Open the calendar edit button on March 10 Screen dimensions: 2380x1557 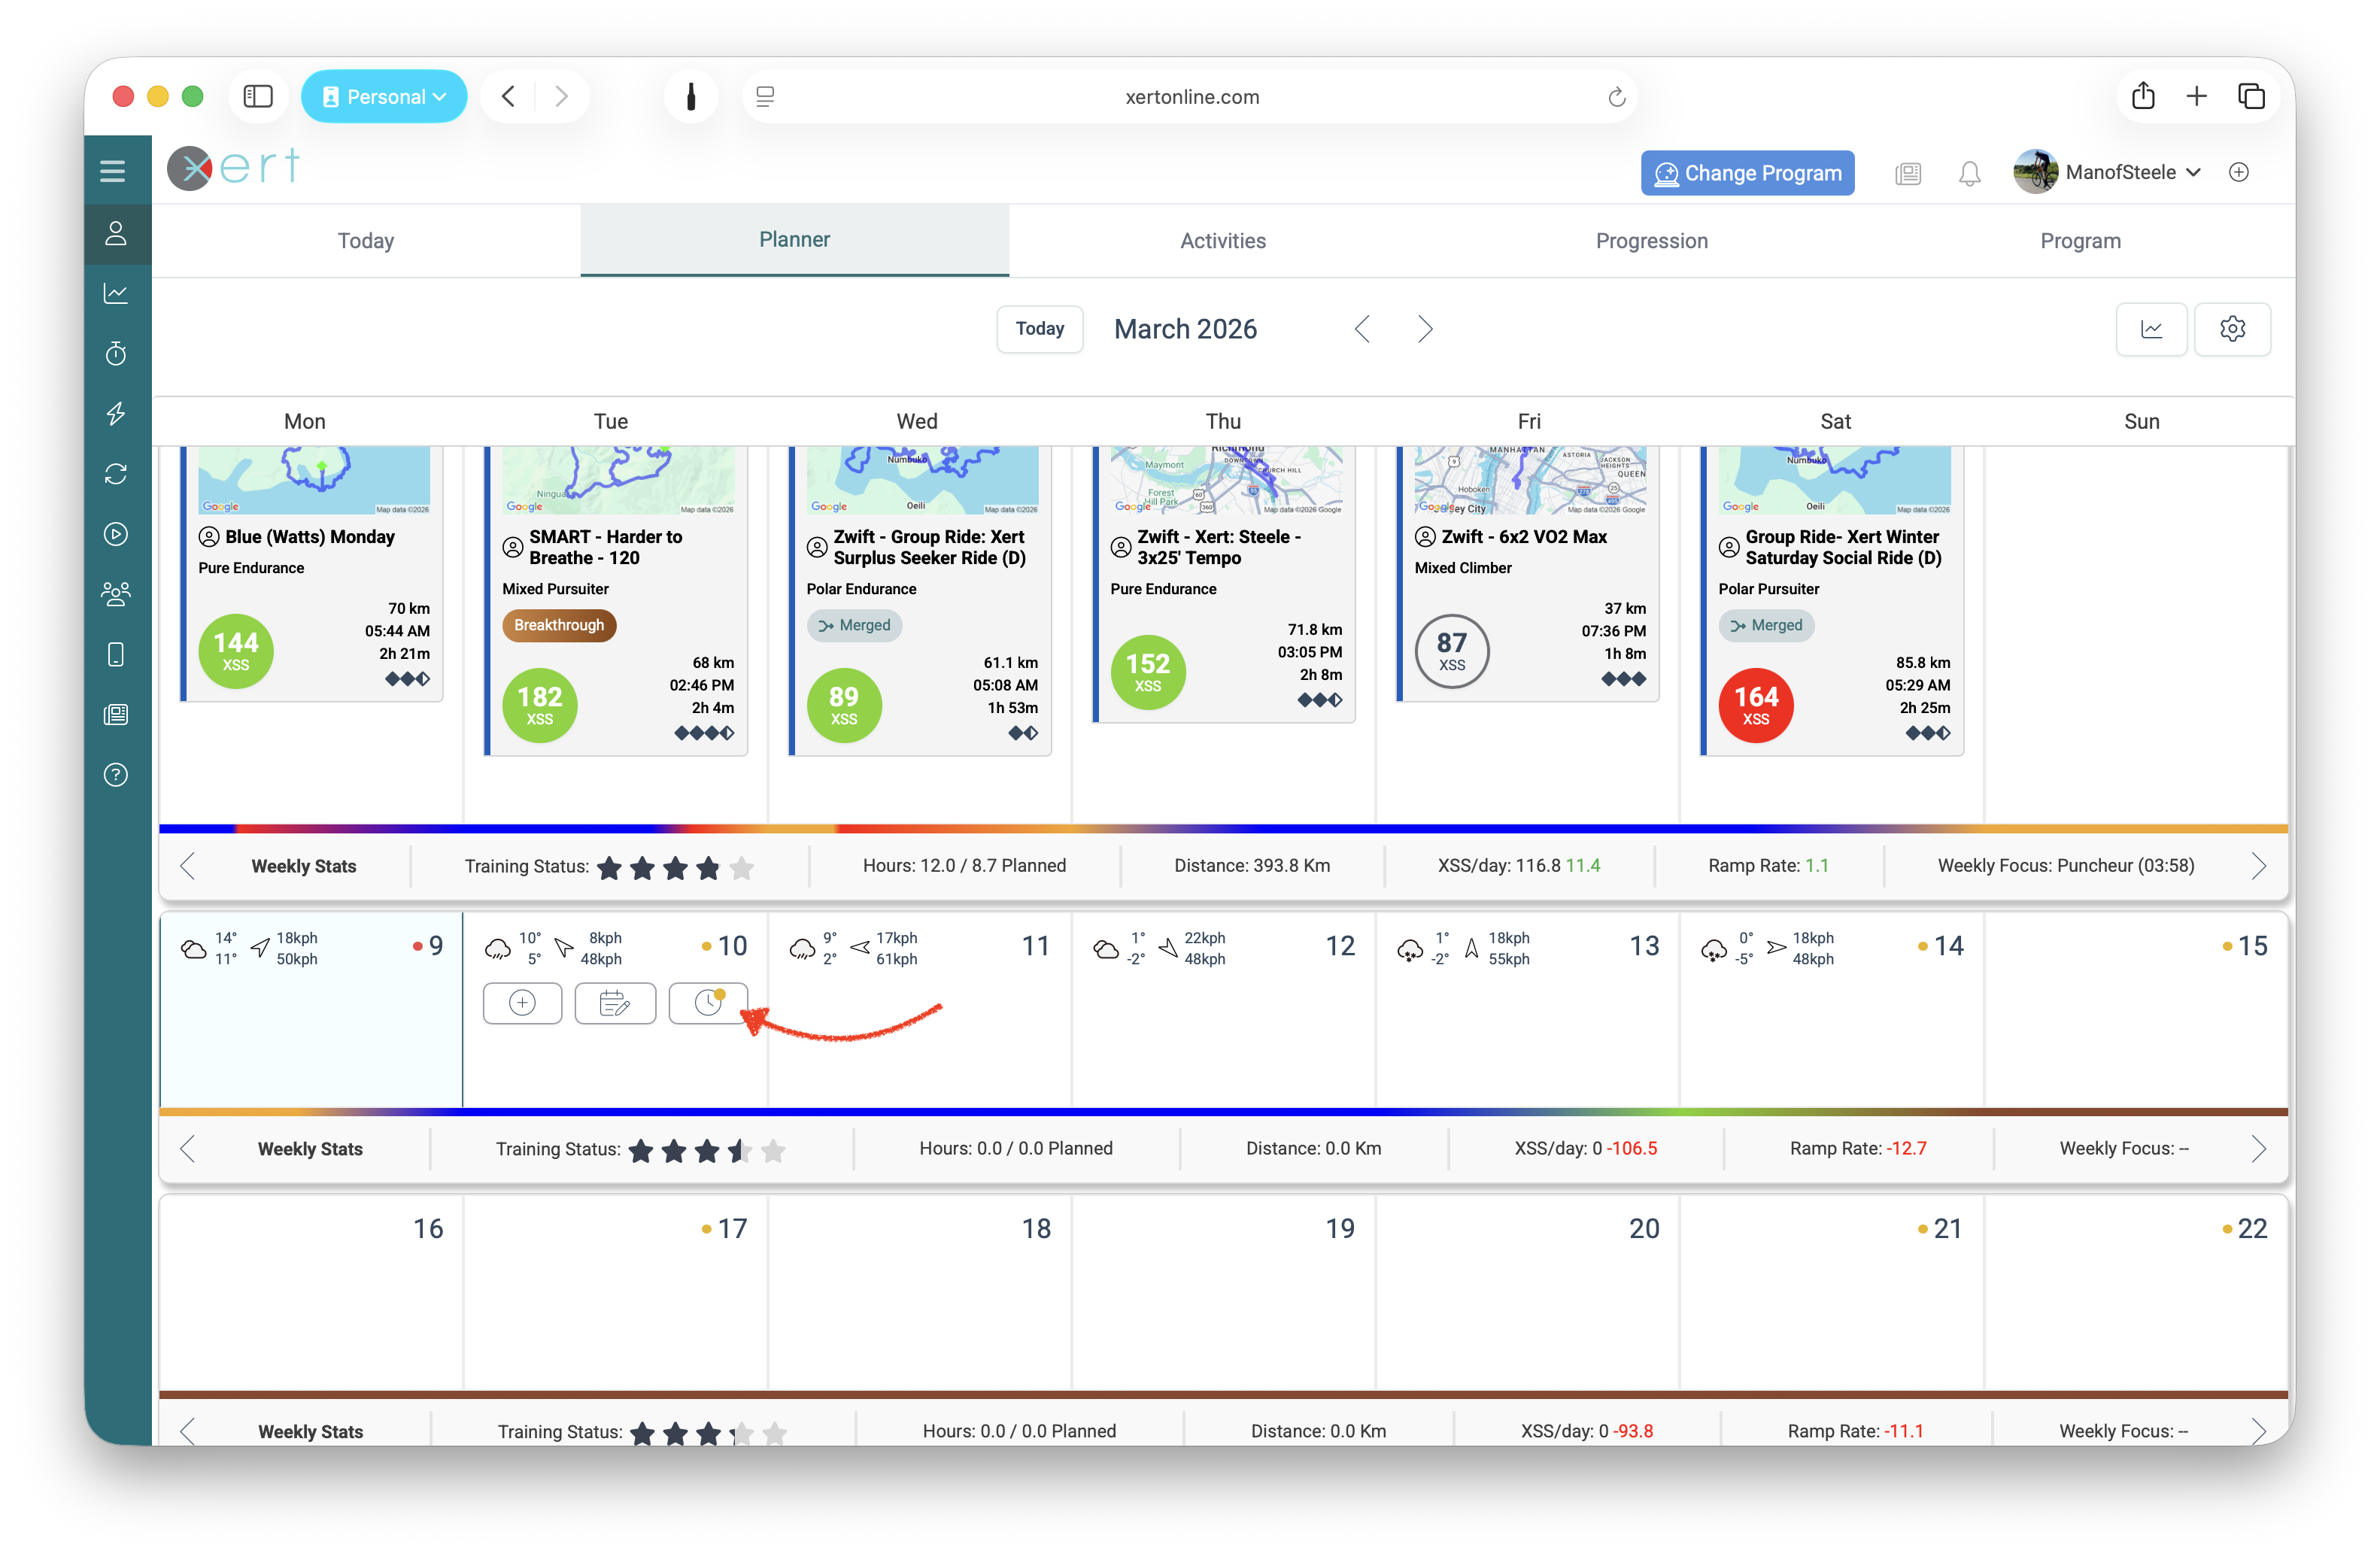[x=615, y=1002]
